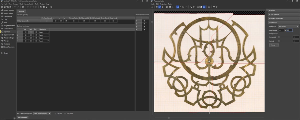This screenshot has width=300, height=120.
Task: Open the Projection menu in Panorama Editor
Action: [163, 4]
